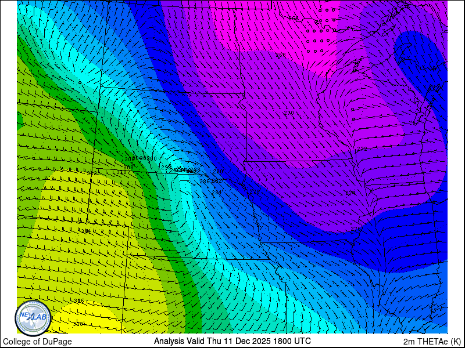This screenshot has width=465, height=348.
Task: Click the 316 contour label
Action: 79,301
